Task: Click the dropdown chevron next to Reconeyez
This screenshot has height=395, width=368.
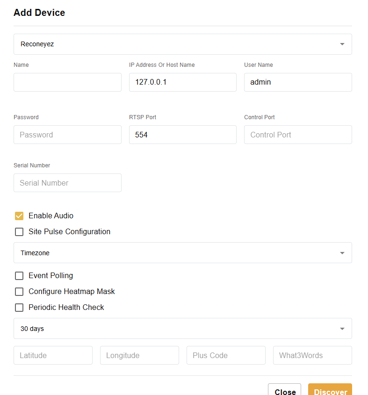Action: point(342,44)
